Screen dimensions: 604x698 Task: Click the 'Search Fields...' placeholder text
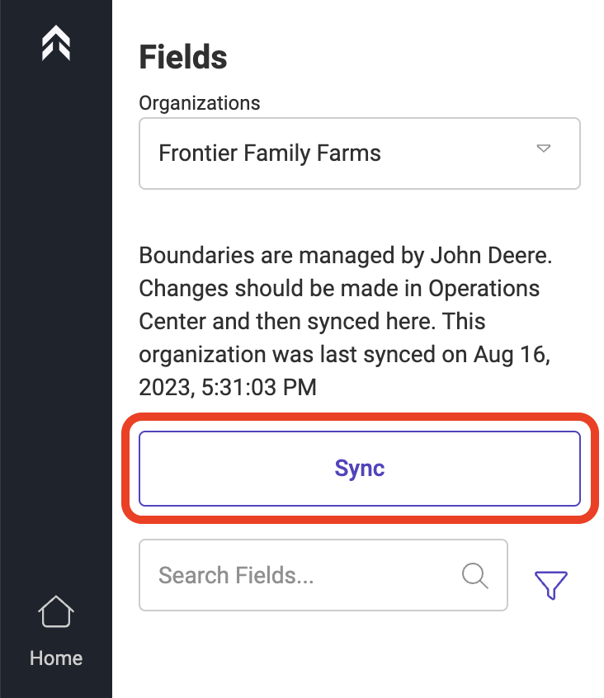236,575
